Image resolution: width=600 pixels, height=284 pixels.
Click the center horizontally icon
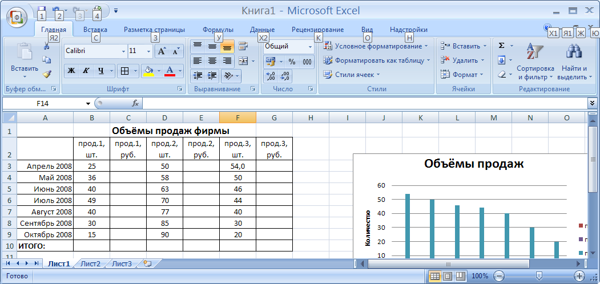pyautogui.click(x=212, y=60)
